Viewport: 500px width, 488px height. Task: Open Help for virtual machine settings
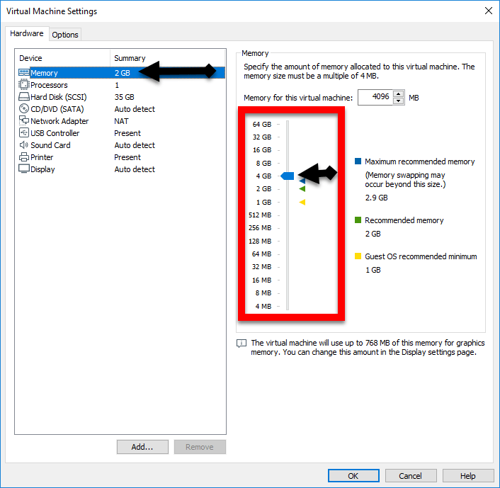click(467, 476)
